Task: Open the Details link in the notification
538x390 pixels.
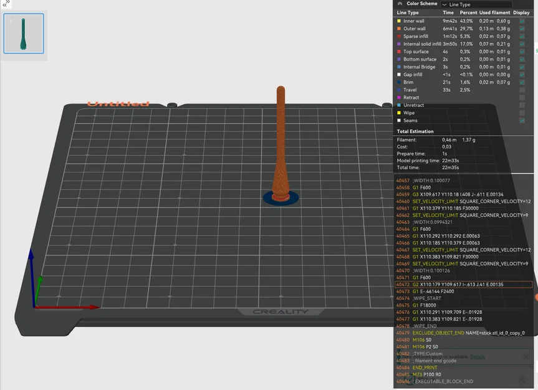Action: (x=478, y=357)
